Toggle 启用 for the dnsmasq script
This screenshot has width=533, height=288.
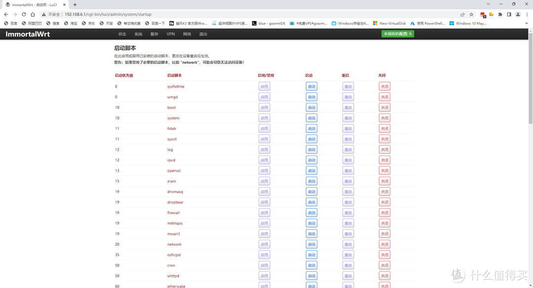(264, 192)
